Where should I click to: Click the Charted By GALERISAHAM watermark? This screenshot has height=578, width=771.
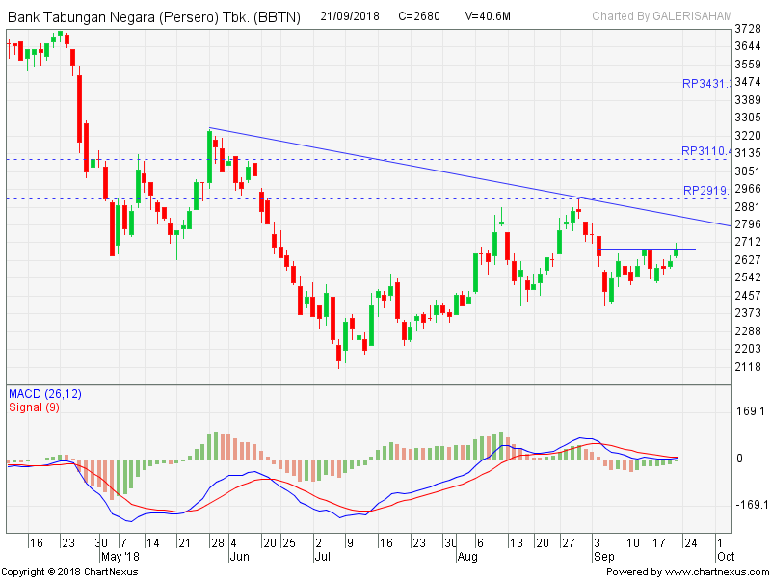coord(662,16)
